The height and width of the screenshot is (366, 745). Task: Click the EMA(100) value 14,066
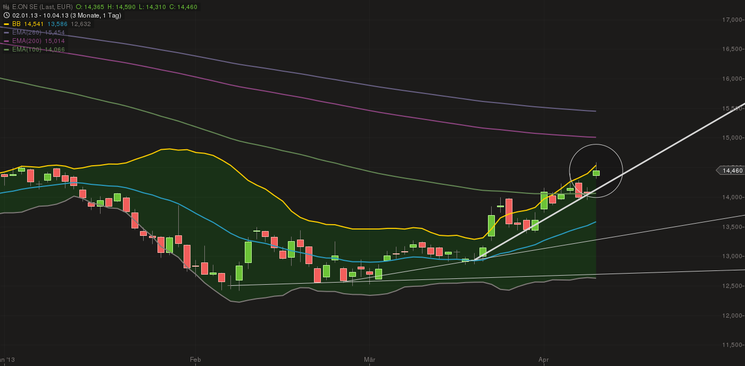55,49
